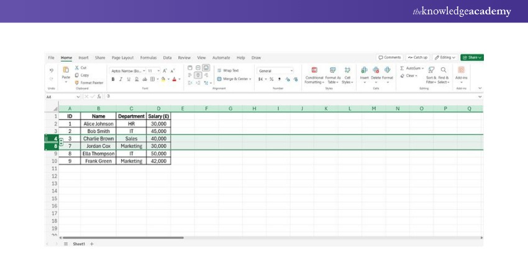Click the green Share button
Screen dimensions: 528x280
coord(472,57)
